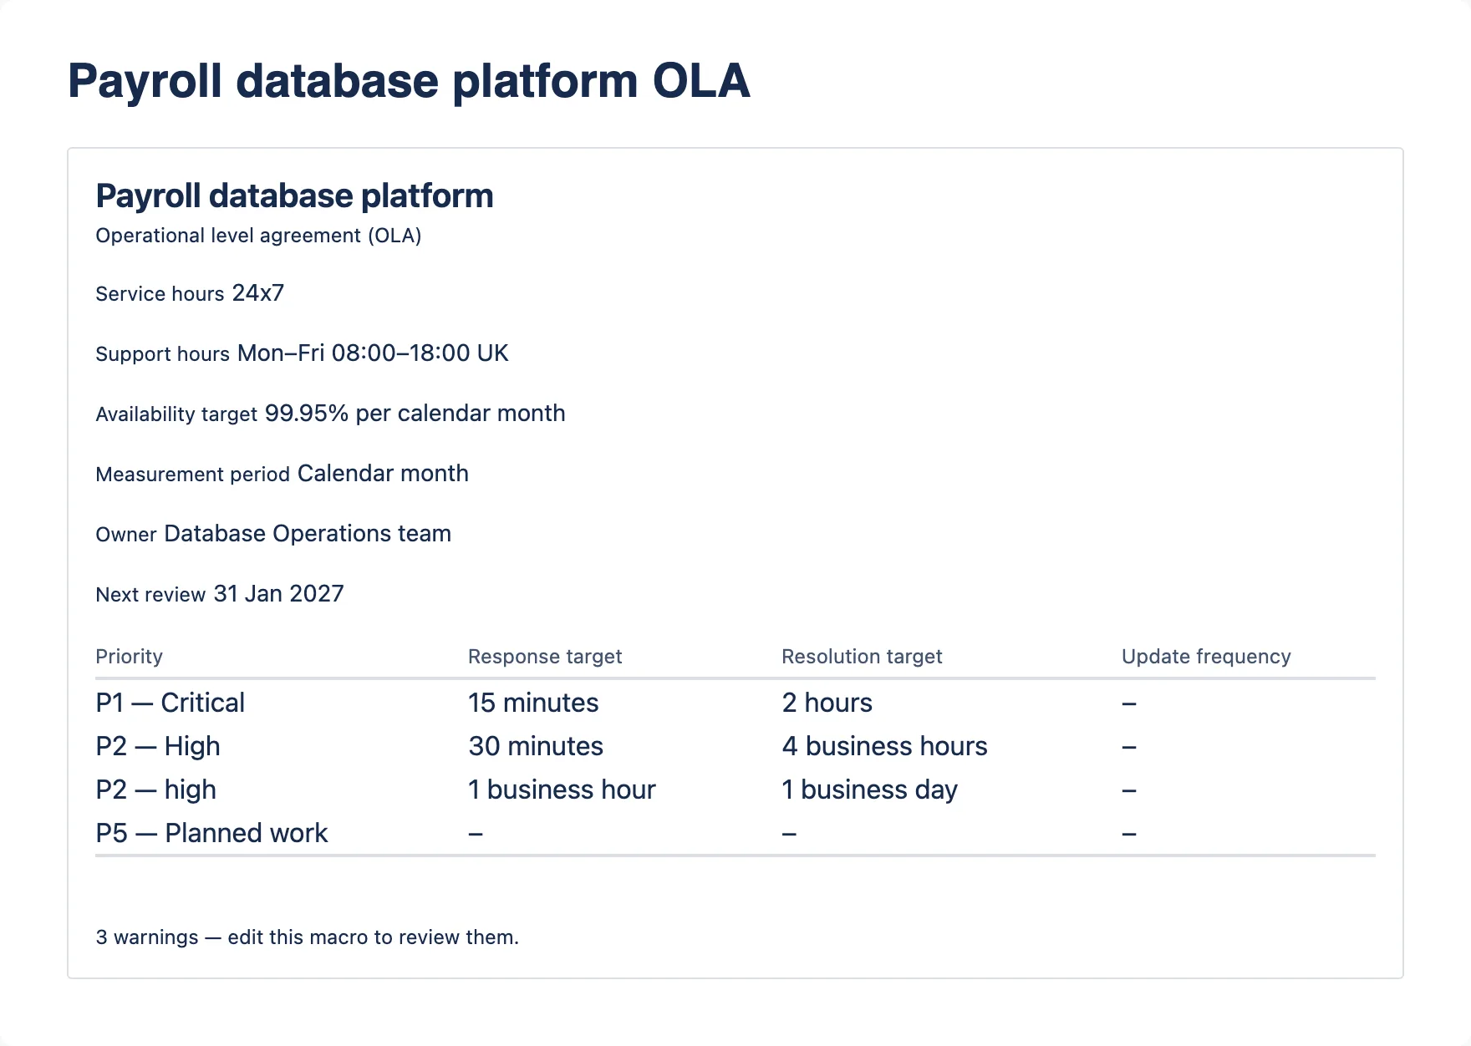Image resolution: width=1471 pixels, height=1046 pixels.
Task: Click the 'Payroll database platform' card heading
Action: pos(294,195)
